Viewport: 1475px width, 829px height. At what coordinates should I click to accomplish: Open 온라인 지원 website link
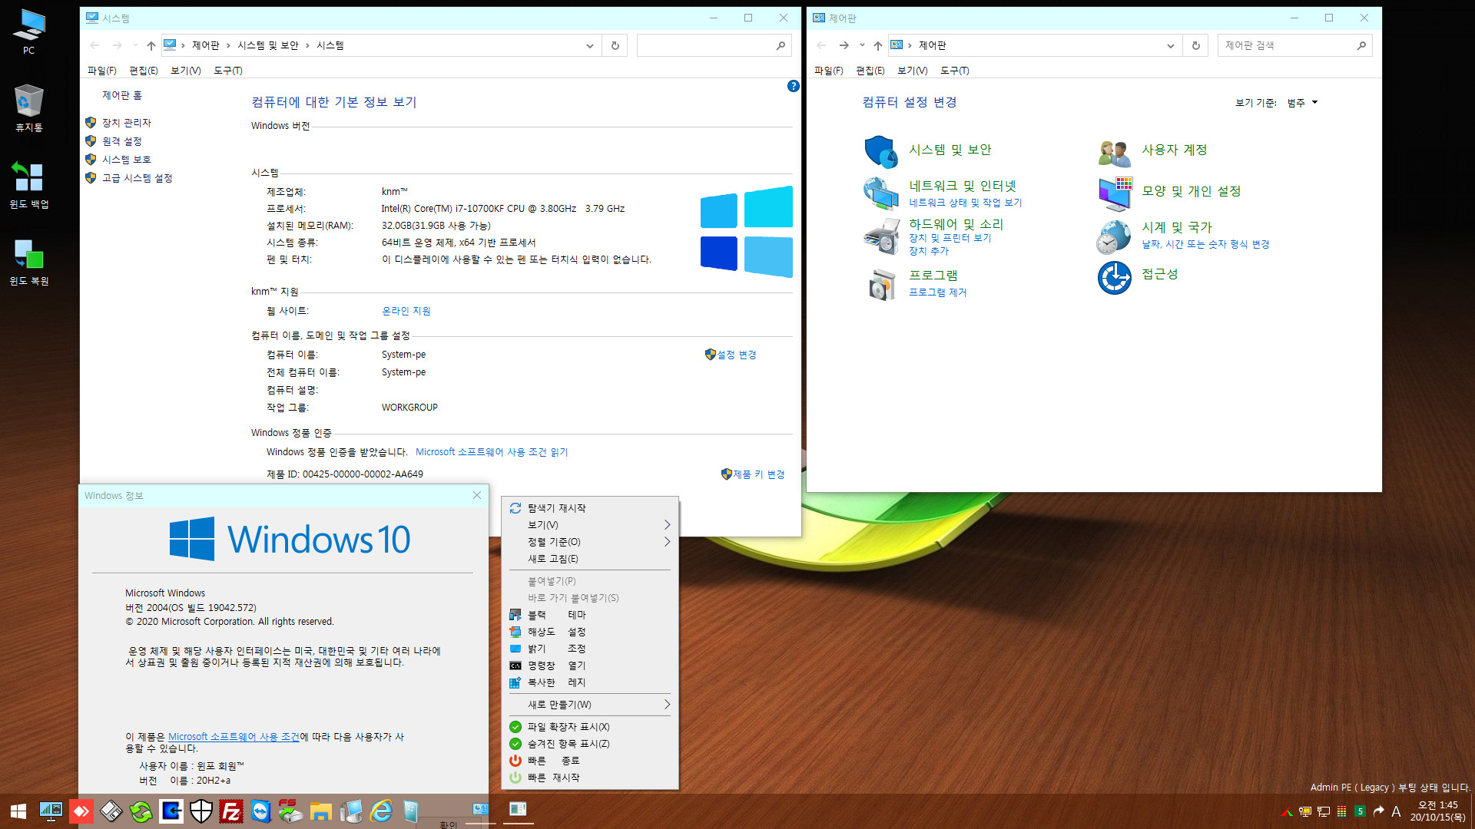[x=406, y=311]
